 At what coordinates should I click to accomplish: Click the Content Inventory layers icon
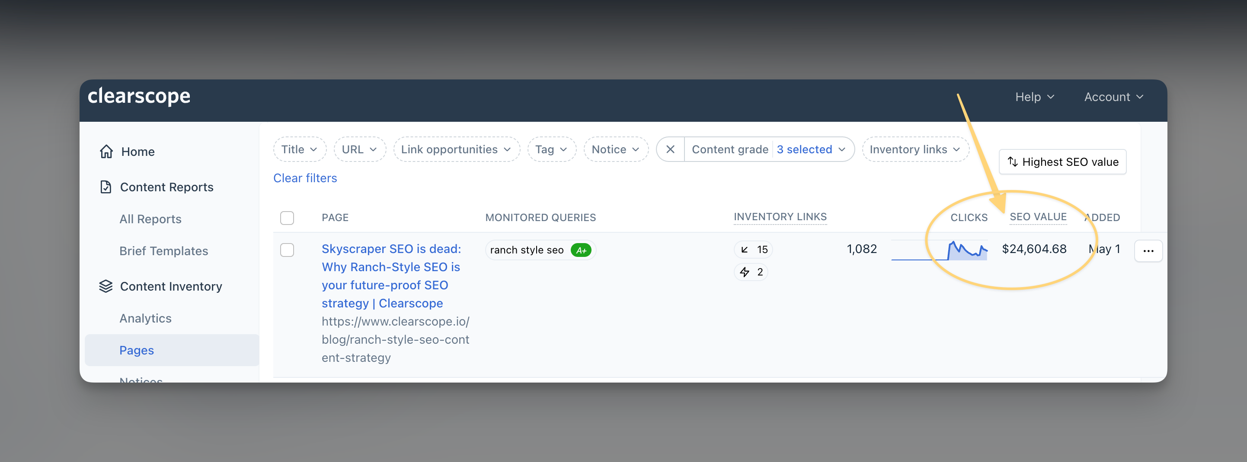(x=106, y=287)
